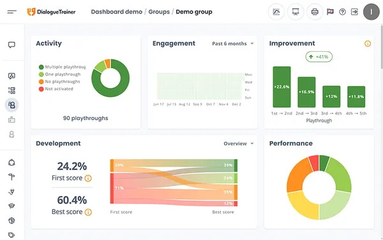Click the 24.2% first score value

point(71,166)
